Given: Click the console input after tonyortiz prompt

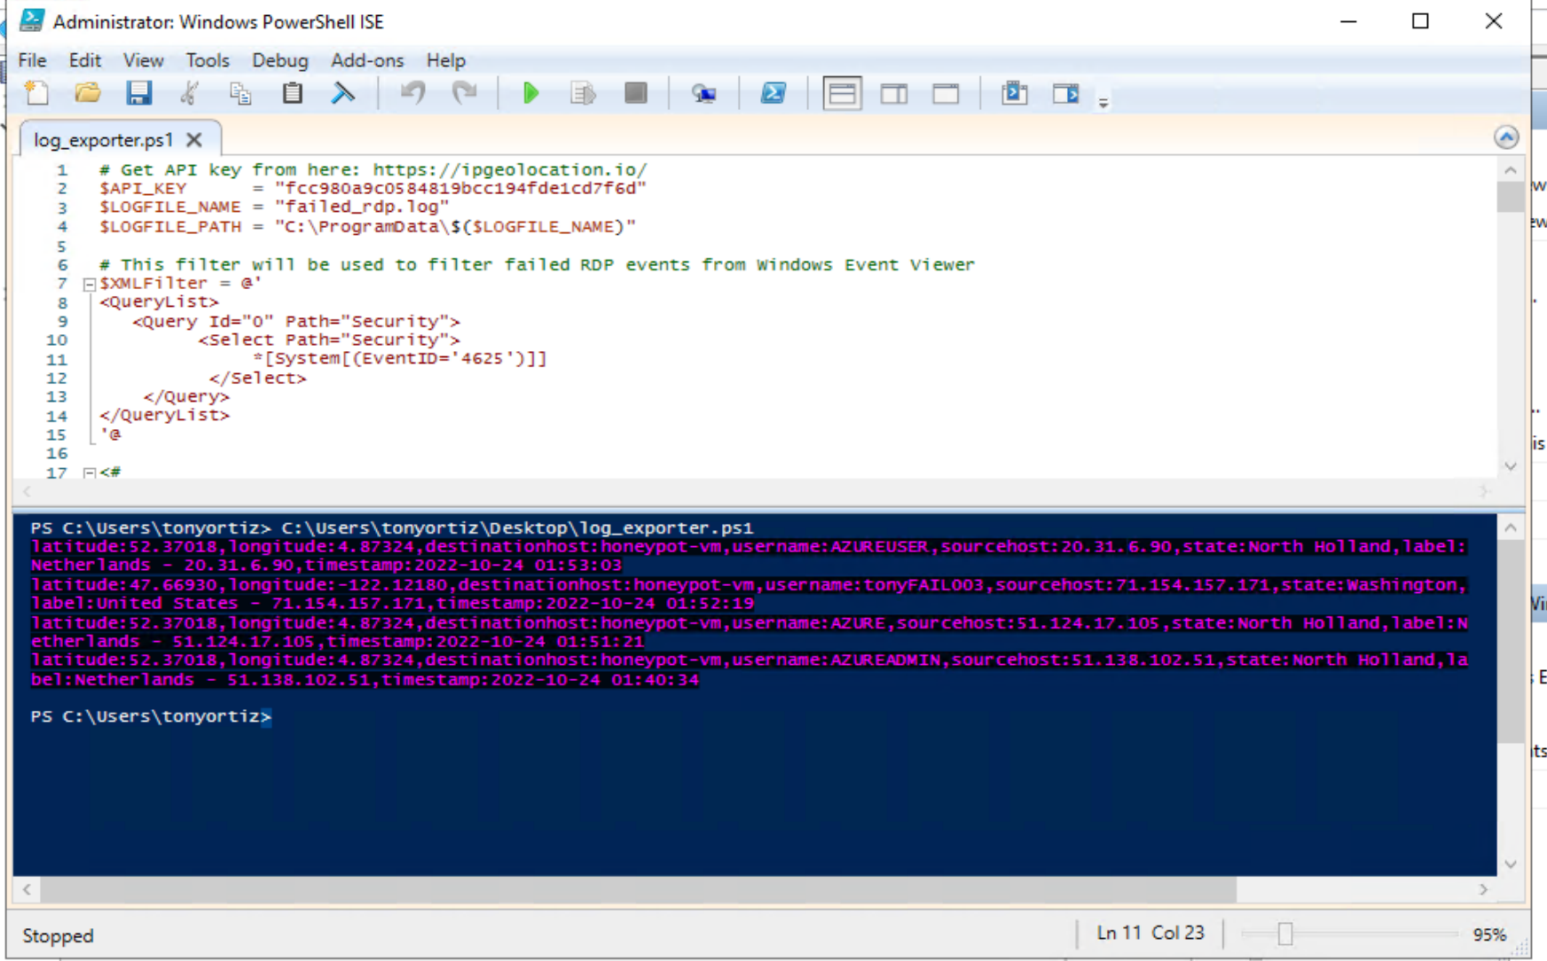Looking at the screenshot, I should [293, 716].
